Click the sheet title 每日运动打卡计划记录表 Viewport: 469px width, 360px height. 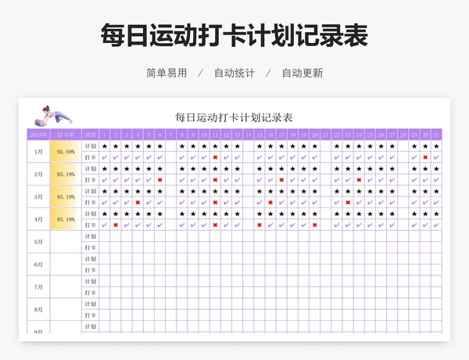click(234, 117)
